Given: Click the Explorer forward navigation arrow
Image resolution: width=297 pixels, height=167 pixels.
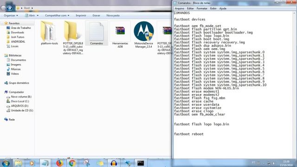Looking at the screenshot, I should [9, 8].
